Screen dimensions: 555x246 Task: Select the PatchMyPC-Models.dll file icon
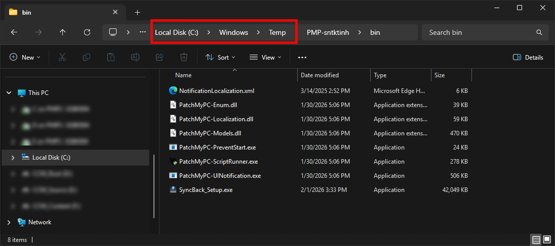[x=173, y=133]
